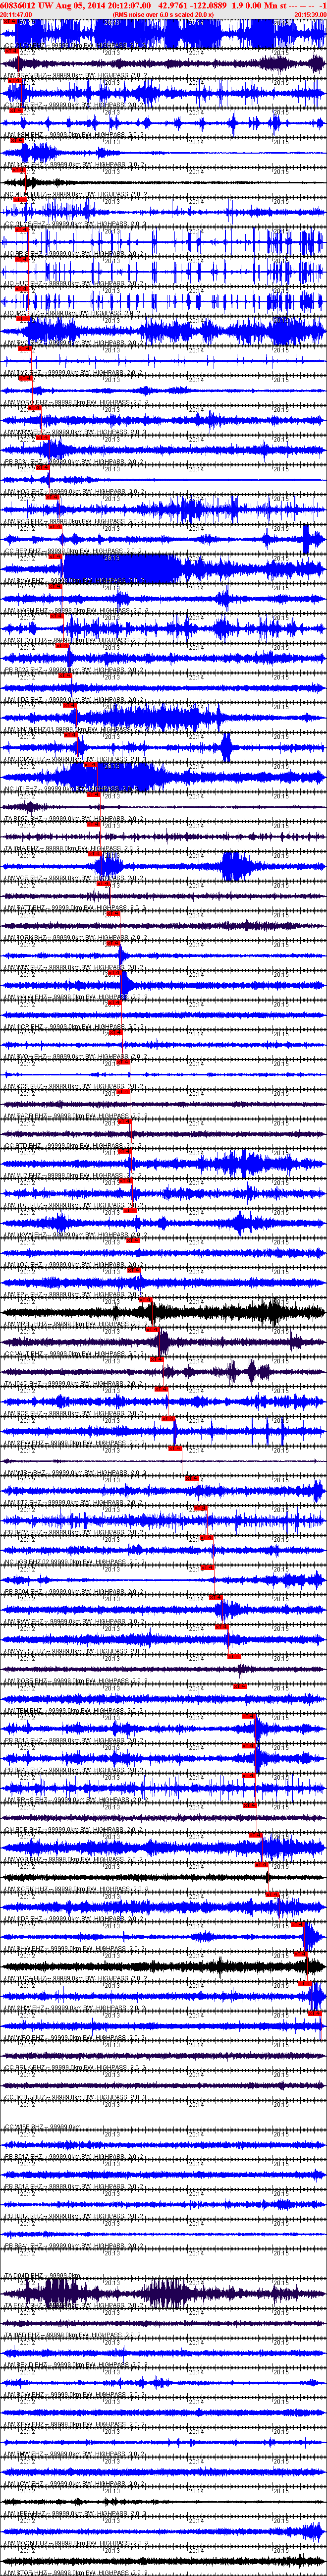Click the end time 20:15:39.00 label
The width and height of the screenshot is (327, 2576).
(310, 15)
